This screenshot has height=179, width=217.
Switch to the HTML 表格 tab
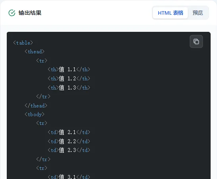[x=170, y=13]
